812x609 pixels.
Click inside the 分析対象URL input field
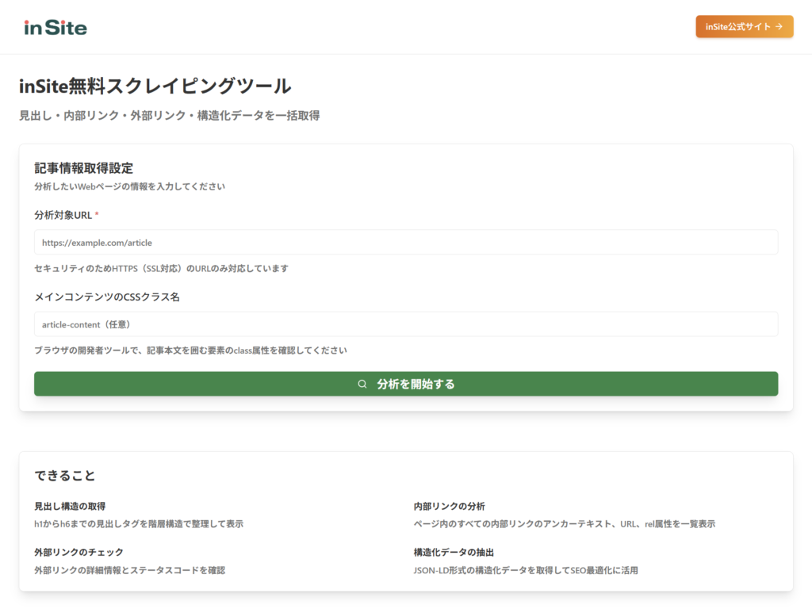pyautogui.click(x=406, y=242)
